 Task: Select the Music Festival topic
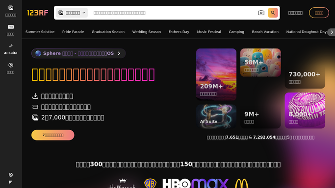(x=209, y=32)
